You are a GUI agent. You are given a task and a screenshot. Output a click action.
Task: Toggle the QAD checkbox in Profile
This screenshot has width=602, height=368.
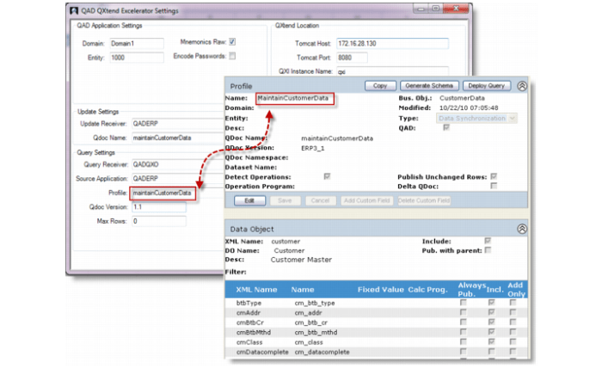click(446, 127)
